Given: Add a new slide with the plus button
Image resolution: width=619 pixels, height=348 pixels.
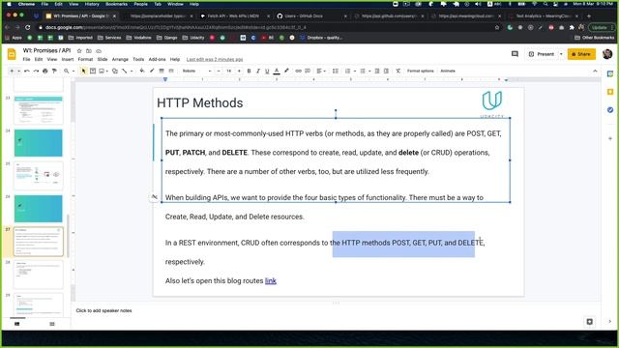Looking at the screenshot, I should pos(12,71).
